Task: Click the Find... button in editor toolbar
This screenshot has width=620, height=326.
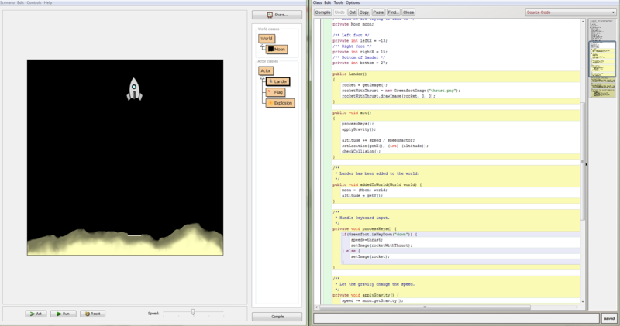Action: [x=393, y=12]
